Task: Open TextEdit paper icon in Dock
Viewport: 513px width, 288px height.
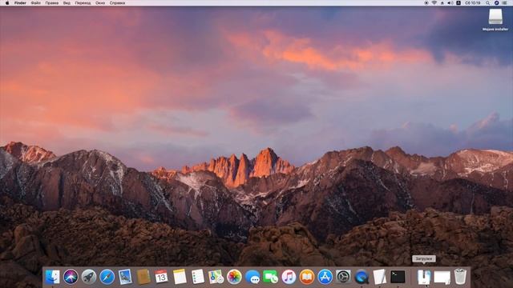Action: pos(379,277)
